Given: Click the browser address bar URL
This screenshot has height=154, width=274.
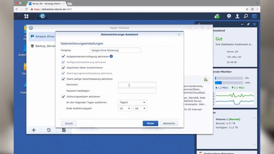Looking at the screenshot, I should (53, 9).
